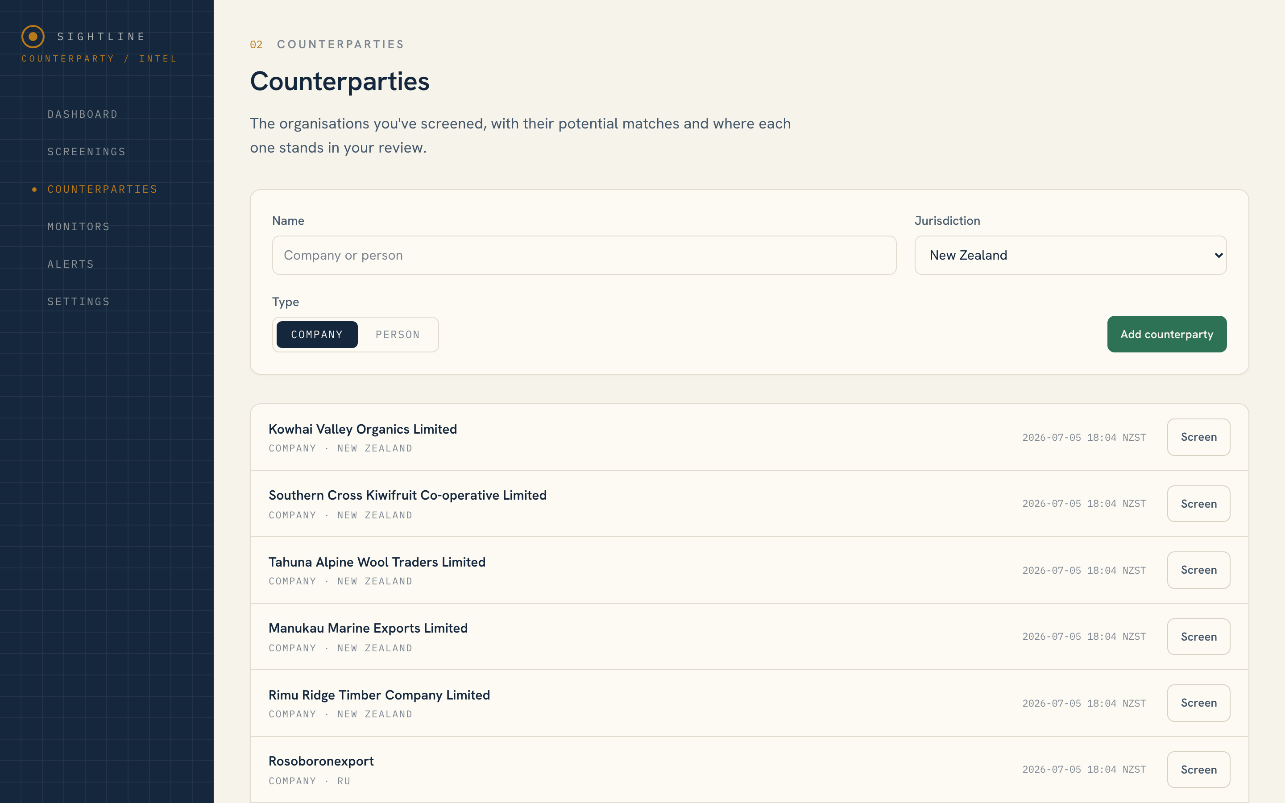Open the Dashboard nav item
1285x803 pixels.
[x=83, y=114]
